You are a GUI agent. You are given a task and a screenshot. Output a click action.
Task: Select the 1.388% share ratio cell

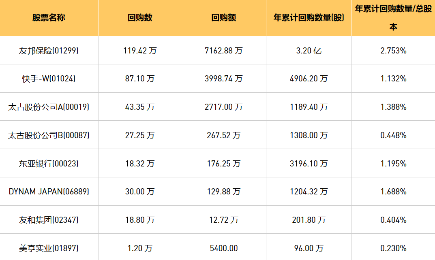(393, 107)
